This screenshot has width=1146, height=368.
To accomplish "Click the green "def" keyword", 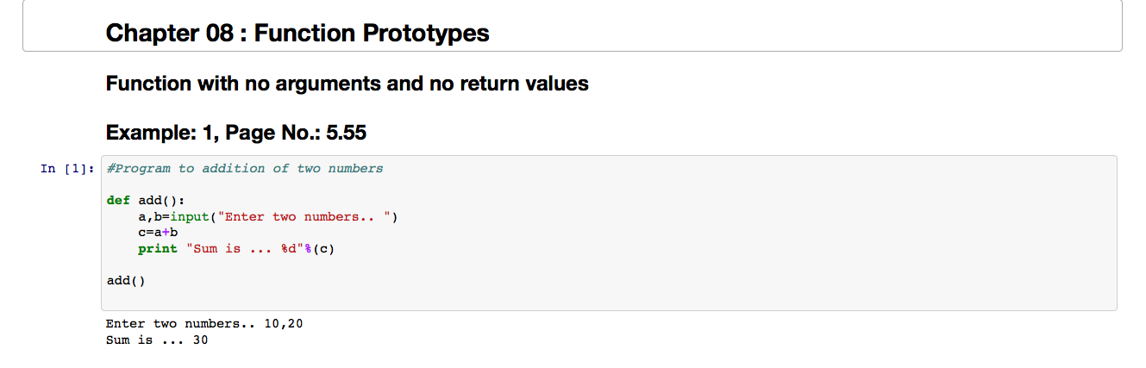I will [x=118, y=201].
